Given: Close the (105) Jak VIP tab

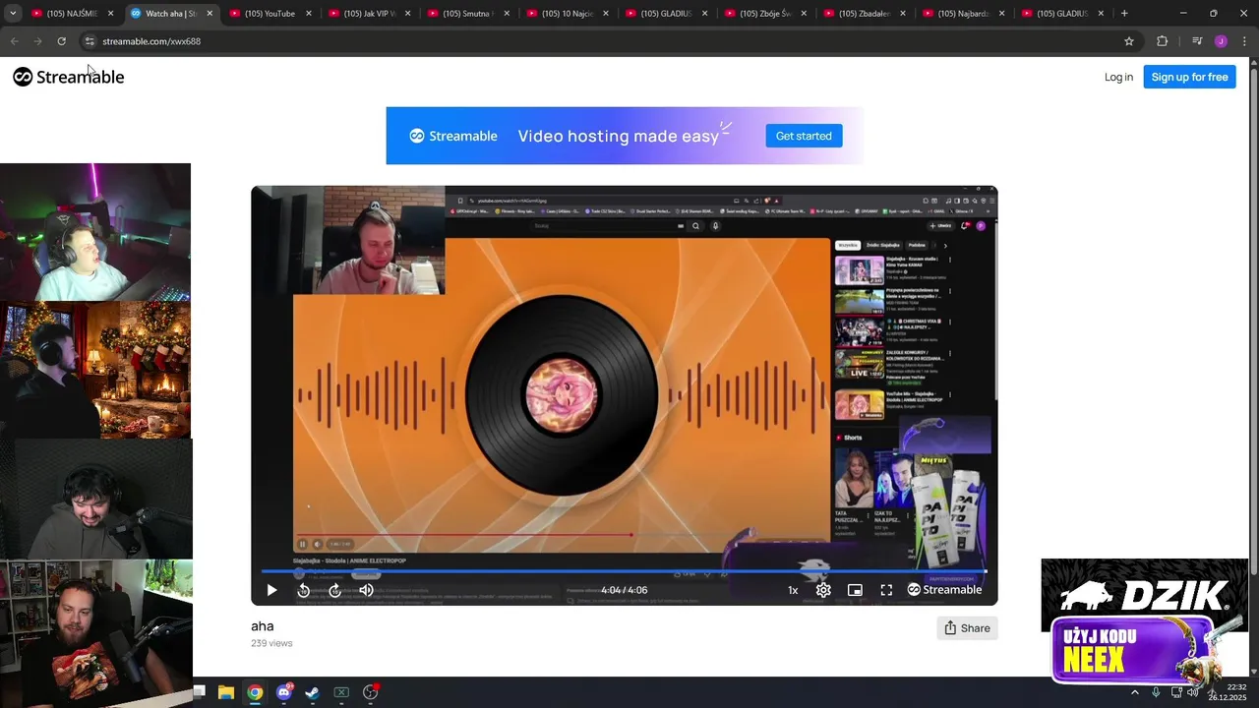Looking at the screenshot, I should click(407, 14).
